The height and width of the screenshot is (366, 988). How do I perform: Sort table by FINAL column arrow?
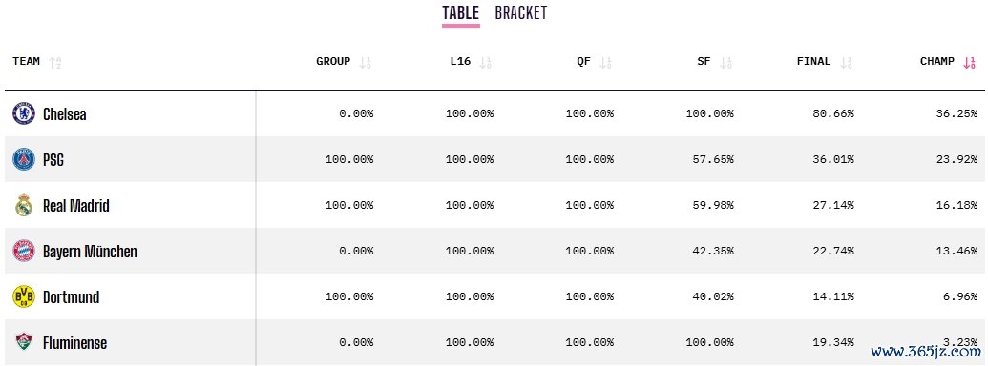(846, 62)
